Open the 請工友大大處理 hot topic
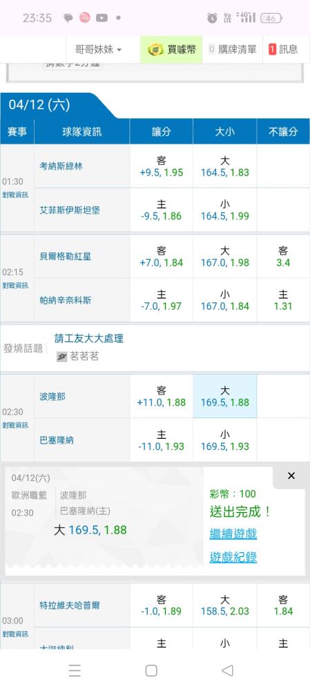Image resolution: width=310 pixels, height=692 pixels. coord(89,338)
